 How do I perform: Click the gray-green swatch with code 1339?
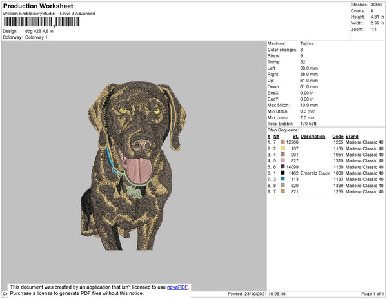[283, 186]
